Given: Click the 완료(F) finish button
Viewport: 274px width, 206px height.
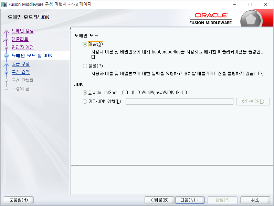Looking at the screenshot, I should tap(222, 200).
